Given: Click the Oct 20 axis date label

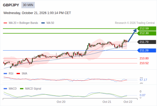Looking at the screenshot, I should [x=61, y=102].
